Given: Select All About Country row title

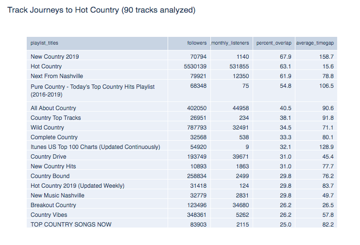Looking at the screenshot, I should tap(53, 108).
